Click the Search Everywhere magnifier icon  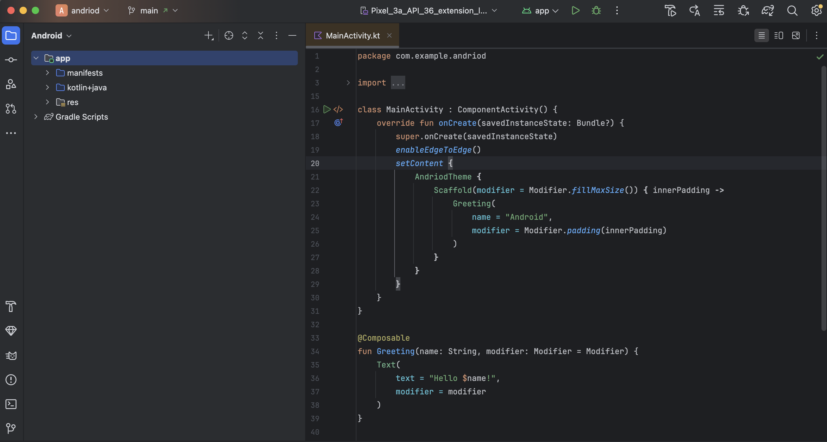click(x=792, y=11)
